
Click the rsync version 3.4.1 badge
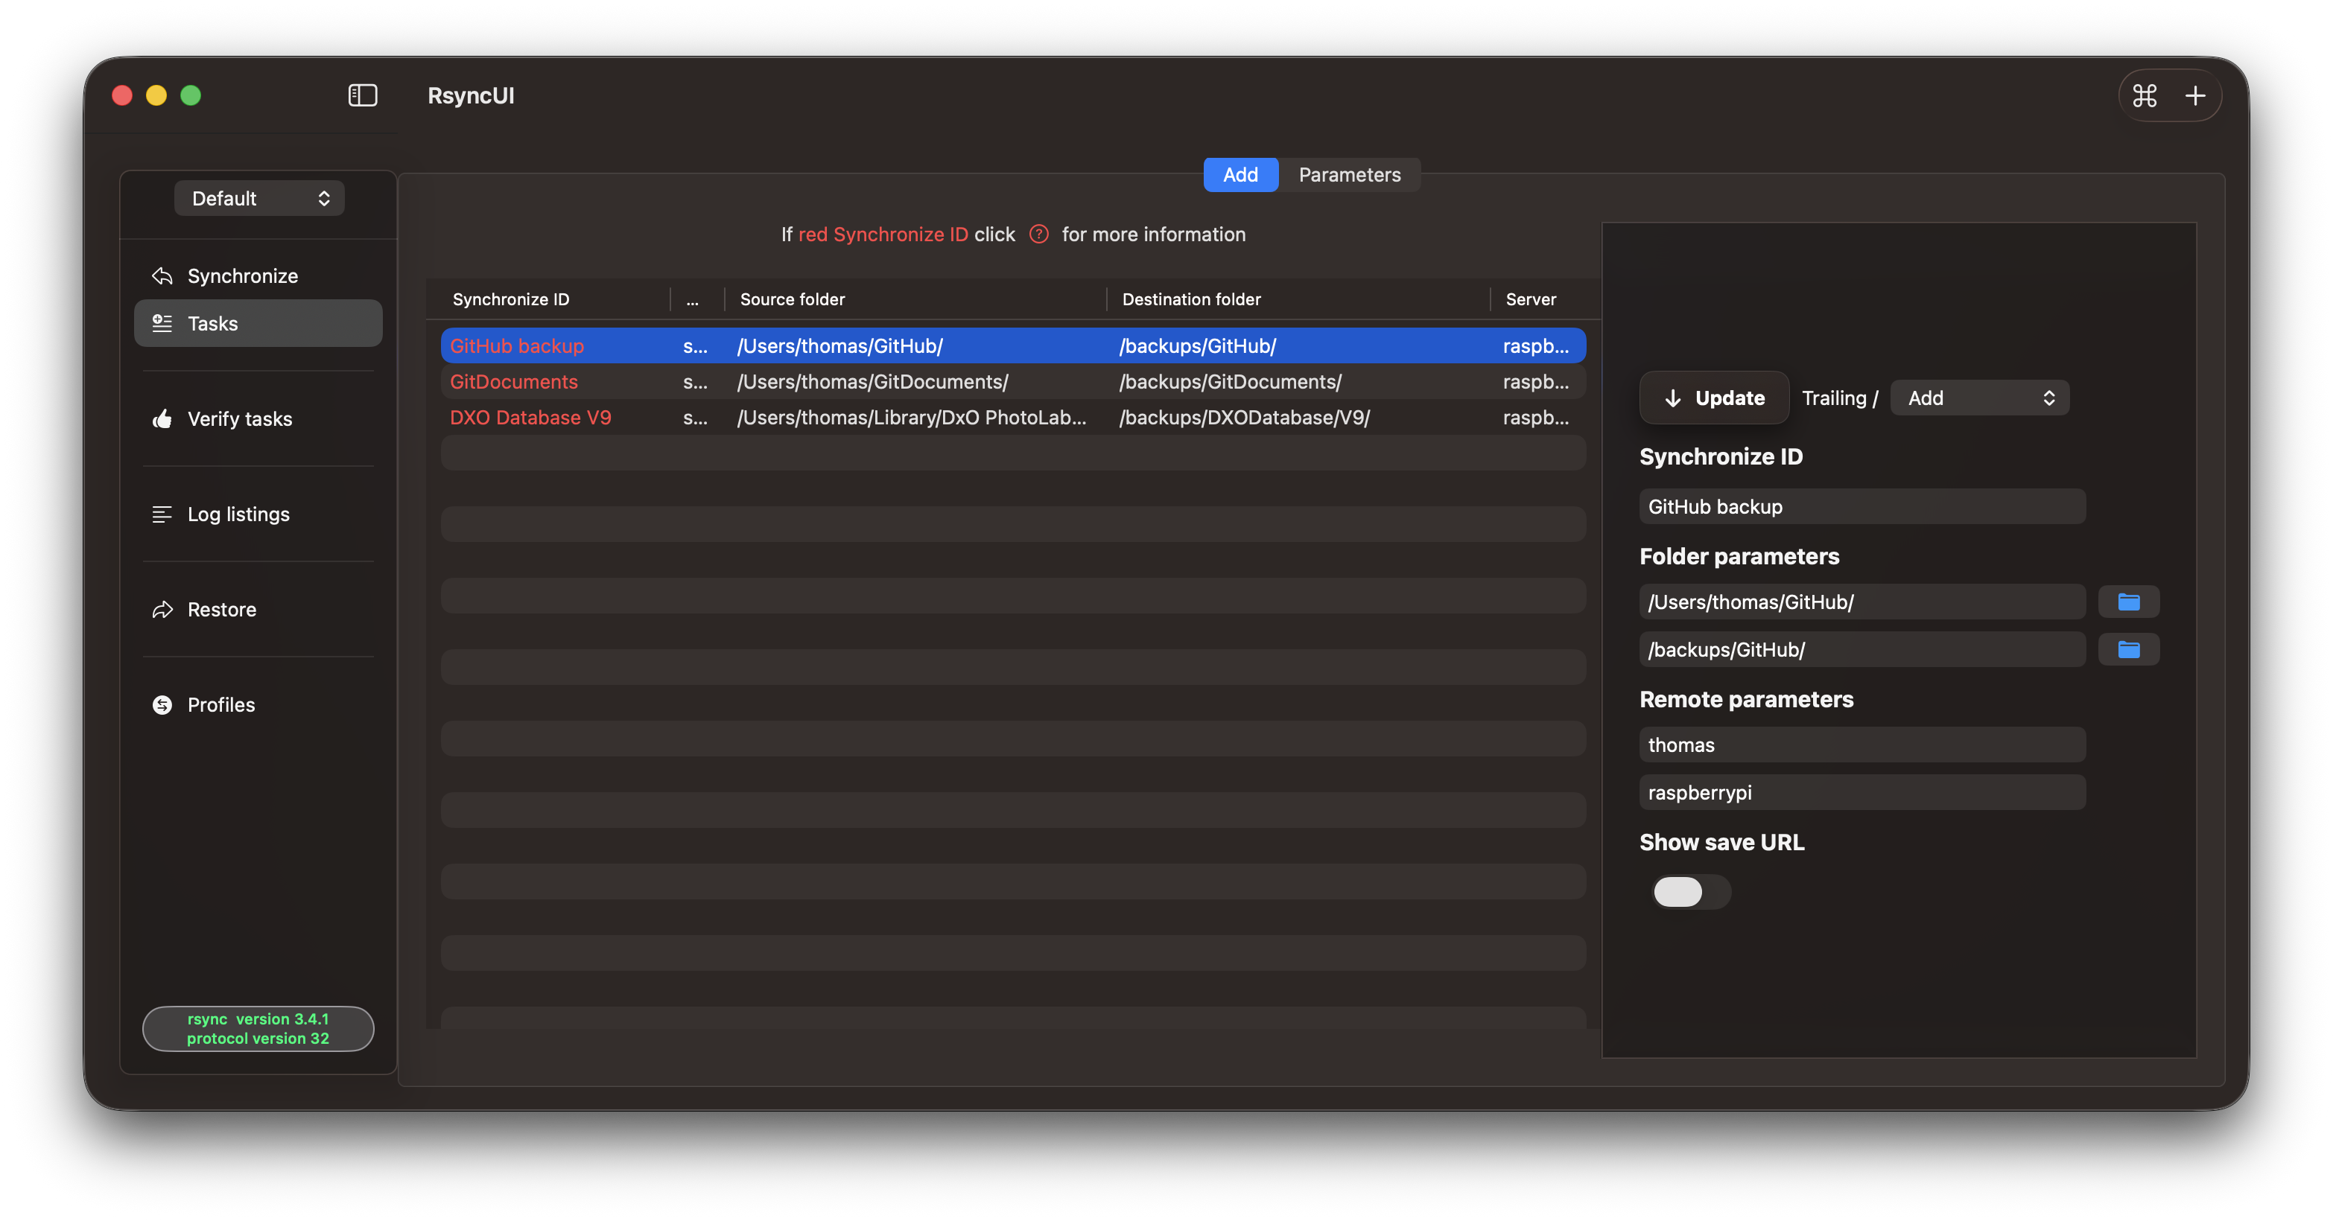coord(258,1028)
